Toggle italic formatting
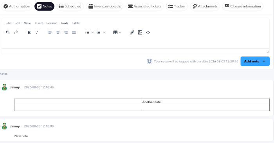This screenshot has height=143, width=274. [x=37, y=32]
